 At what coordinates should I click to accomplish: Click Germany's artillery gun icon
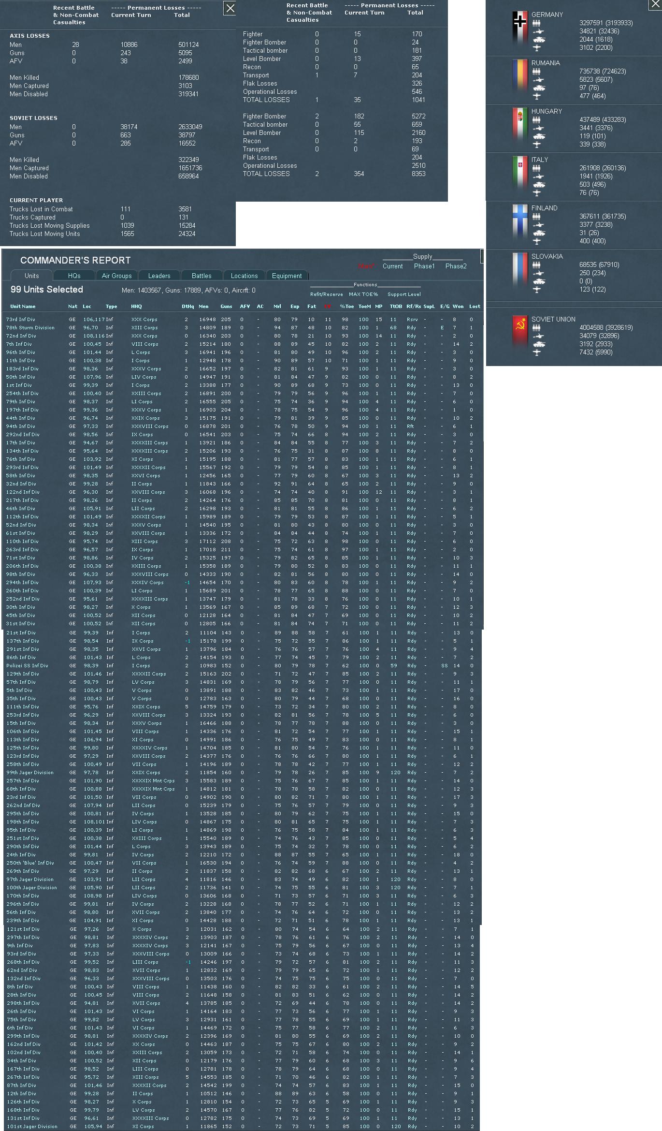538,31
